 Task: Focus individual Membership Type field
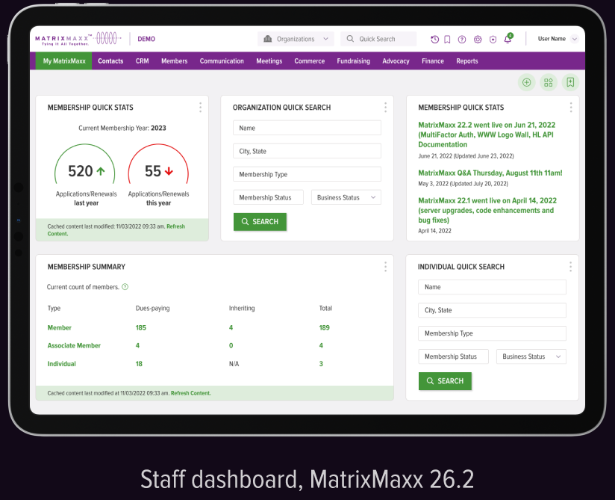(x=493, y=333)
